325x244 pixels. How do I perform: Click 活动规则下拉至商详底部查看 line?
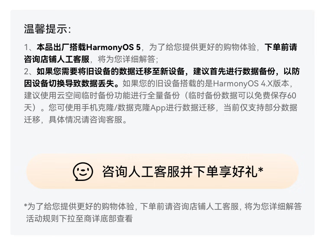point(79,219)
